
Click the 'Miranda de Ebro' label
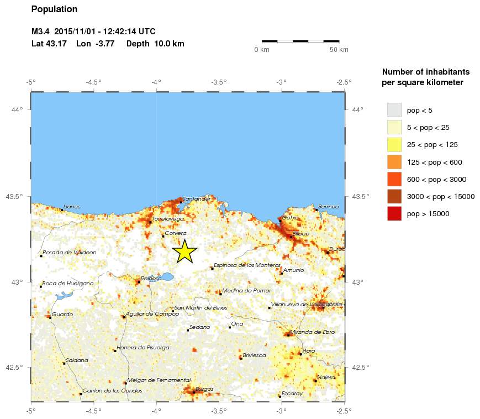(312, 332)
